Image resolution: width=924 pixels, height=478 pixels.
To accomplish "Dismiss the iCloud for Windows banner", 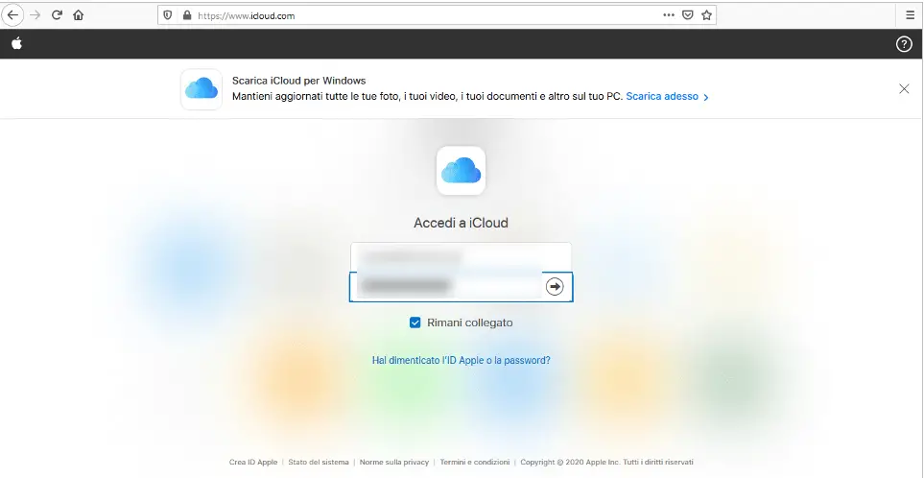I will 904,89.
